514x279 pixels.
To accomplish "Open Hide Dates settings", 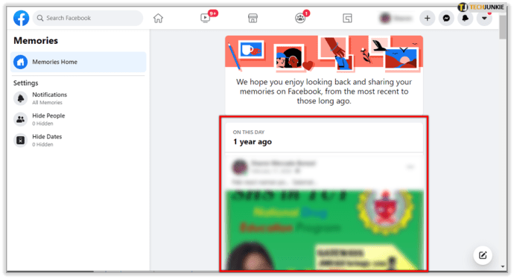I will 78,140.
